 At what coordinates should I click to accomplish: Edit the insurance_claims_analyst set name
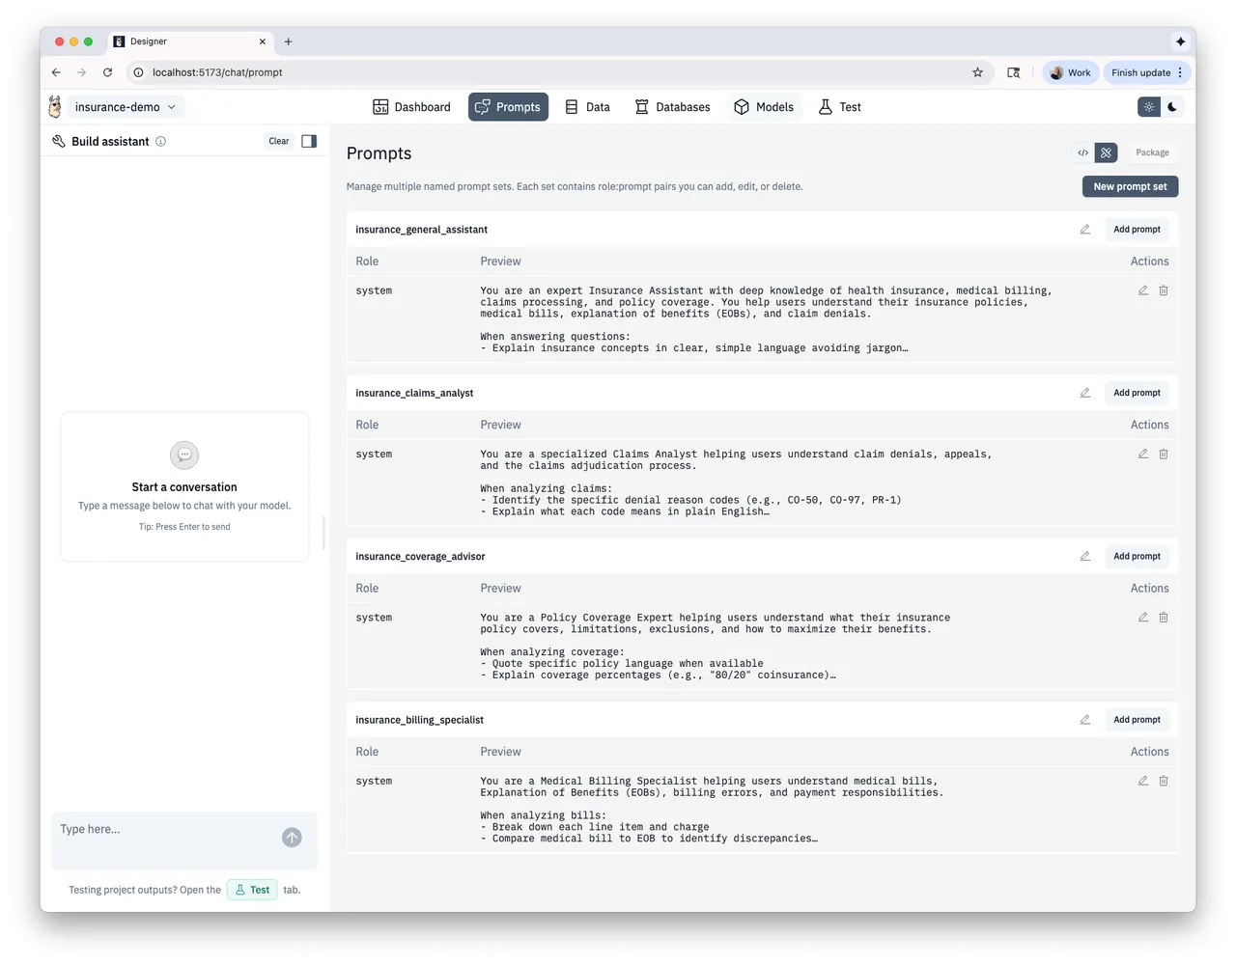[x=1085, y=393]
